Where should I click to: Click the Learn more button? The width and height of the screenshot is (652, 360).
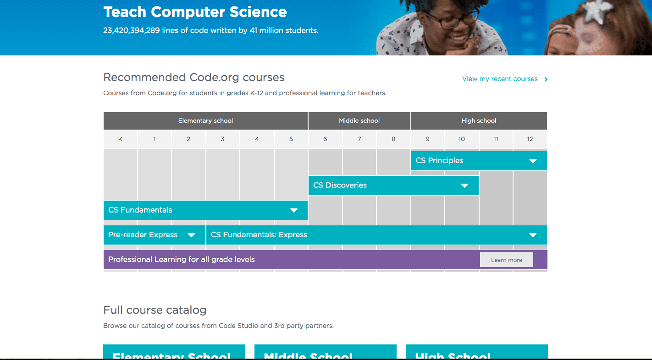(x=507, y=260)
